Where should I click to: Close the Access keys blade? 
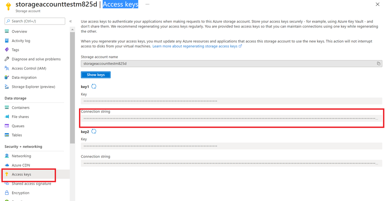(x=378, y=4)
